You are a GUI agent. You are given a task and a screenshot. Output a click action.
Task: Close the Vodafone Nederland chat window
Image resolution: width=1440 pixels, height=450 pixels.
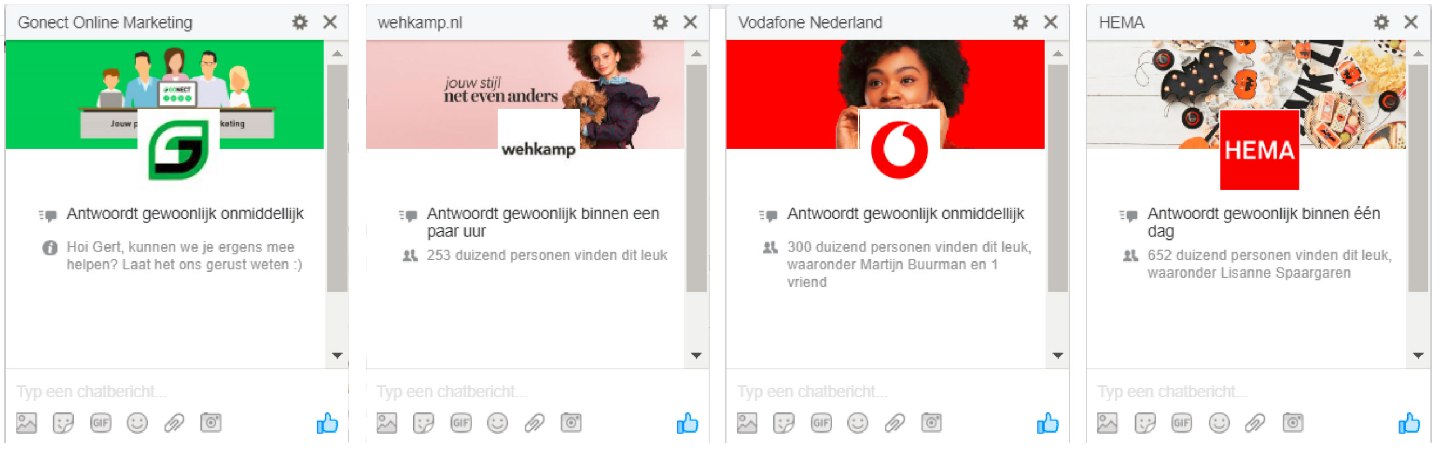coord(1050,22)
